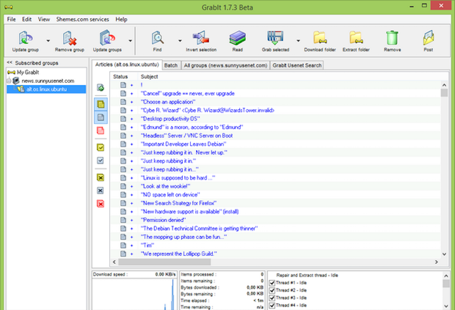This screenshot has width=455, height=310.
Task: Toggle the Thread #4 checkbox
Action: coord(272,305)
